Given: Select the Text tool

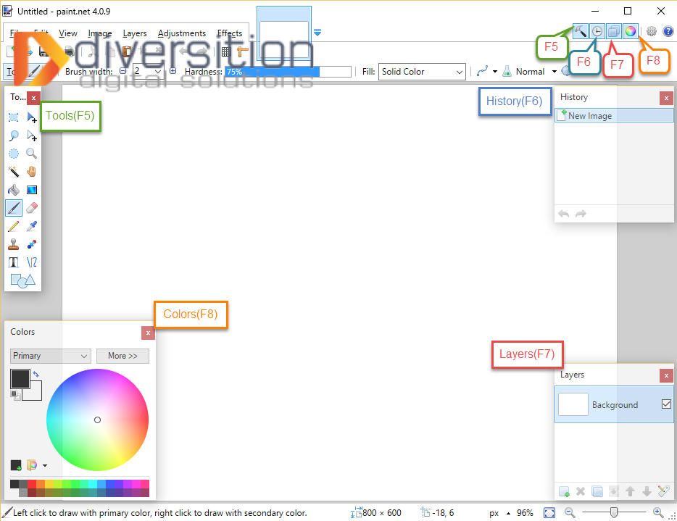Looking at the screenshot, I should [13, 262].
